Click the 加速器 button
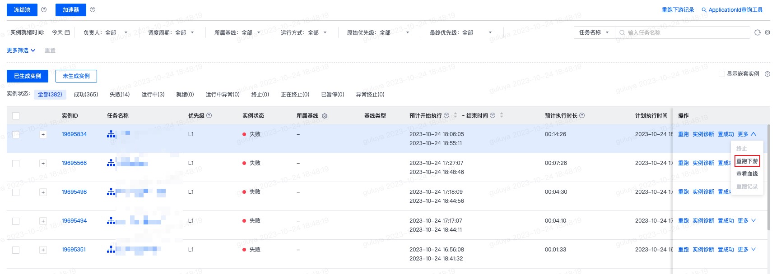781x274 pixels. 71,9
